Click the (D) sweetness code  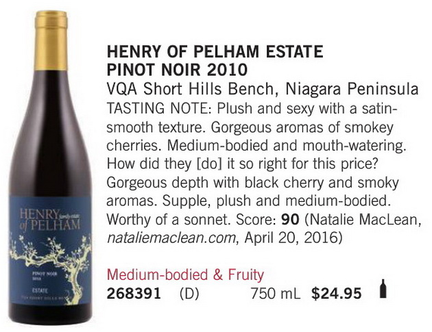(x=189, y=294)
